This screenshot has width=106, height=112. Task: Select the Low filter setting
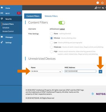[x=51, y=43]
